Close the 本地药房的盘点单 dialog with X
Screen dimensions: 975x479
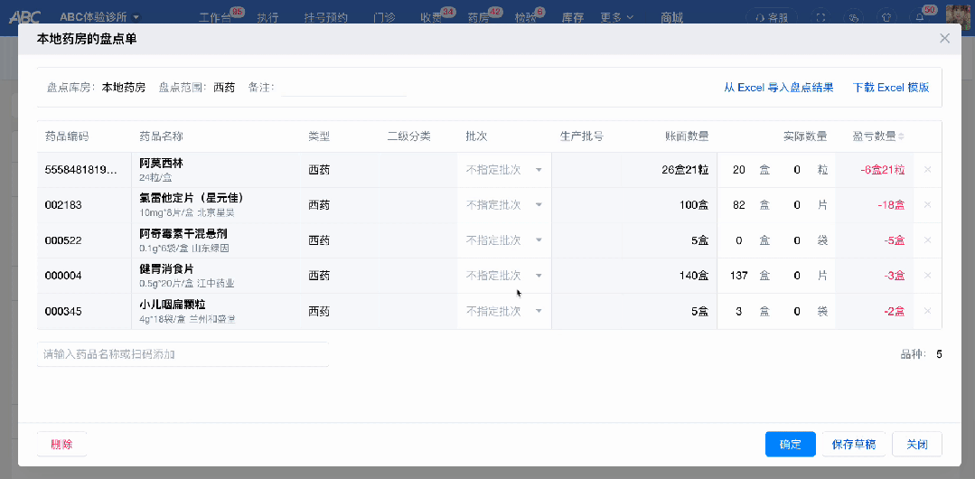[x=944, y=39]
